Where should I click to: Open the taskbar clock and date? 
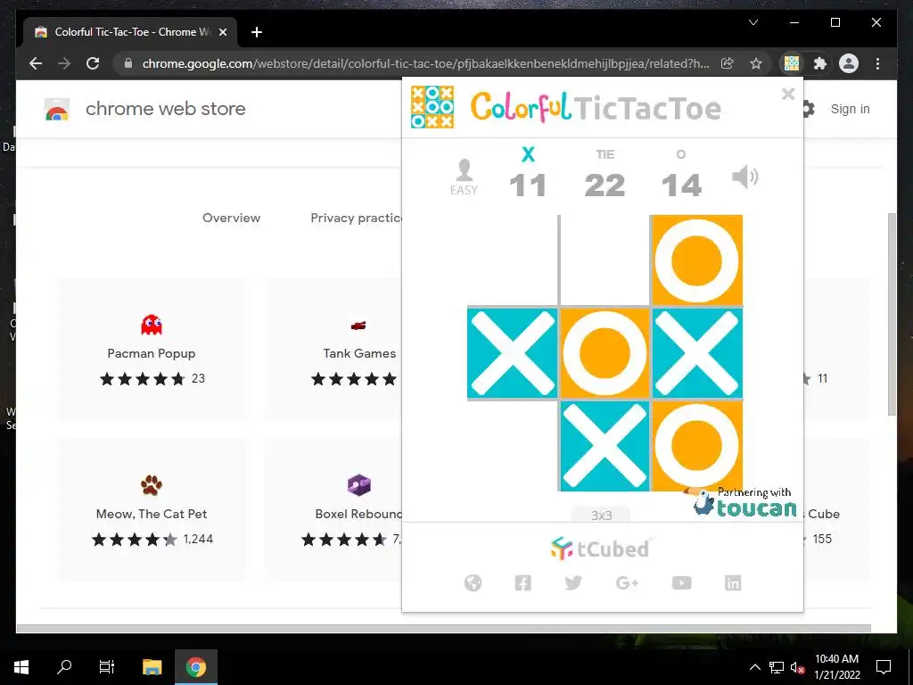point(836,667)
